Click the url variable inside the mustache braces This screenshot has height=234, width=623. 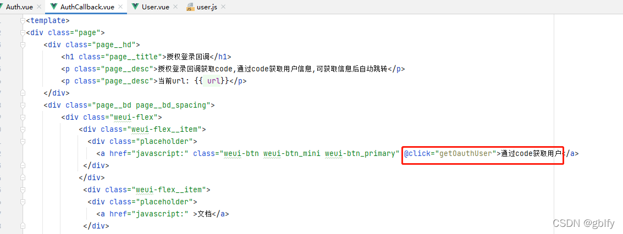click(x=213, y=81)
